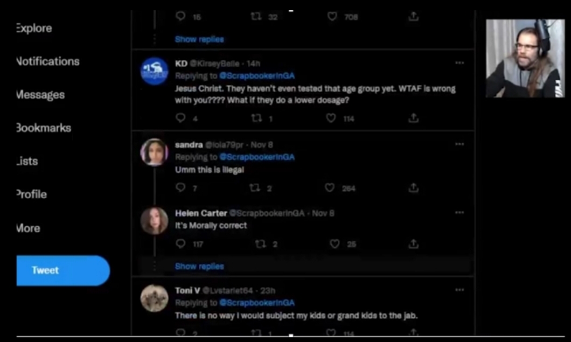571x342 pixels.
Task: Open more options on Toni V's tweet
Action: tap(459, 290)
